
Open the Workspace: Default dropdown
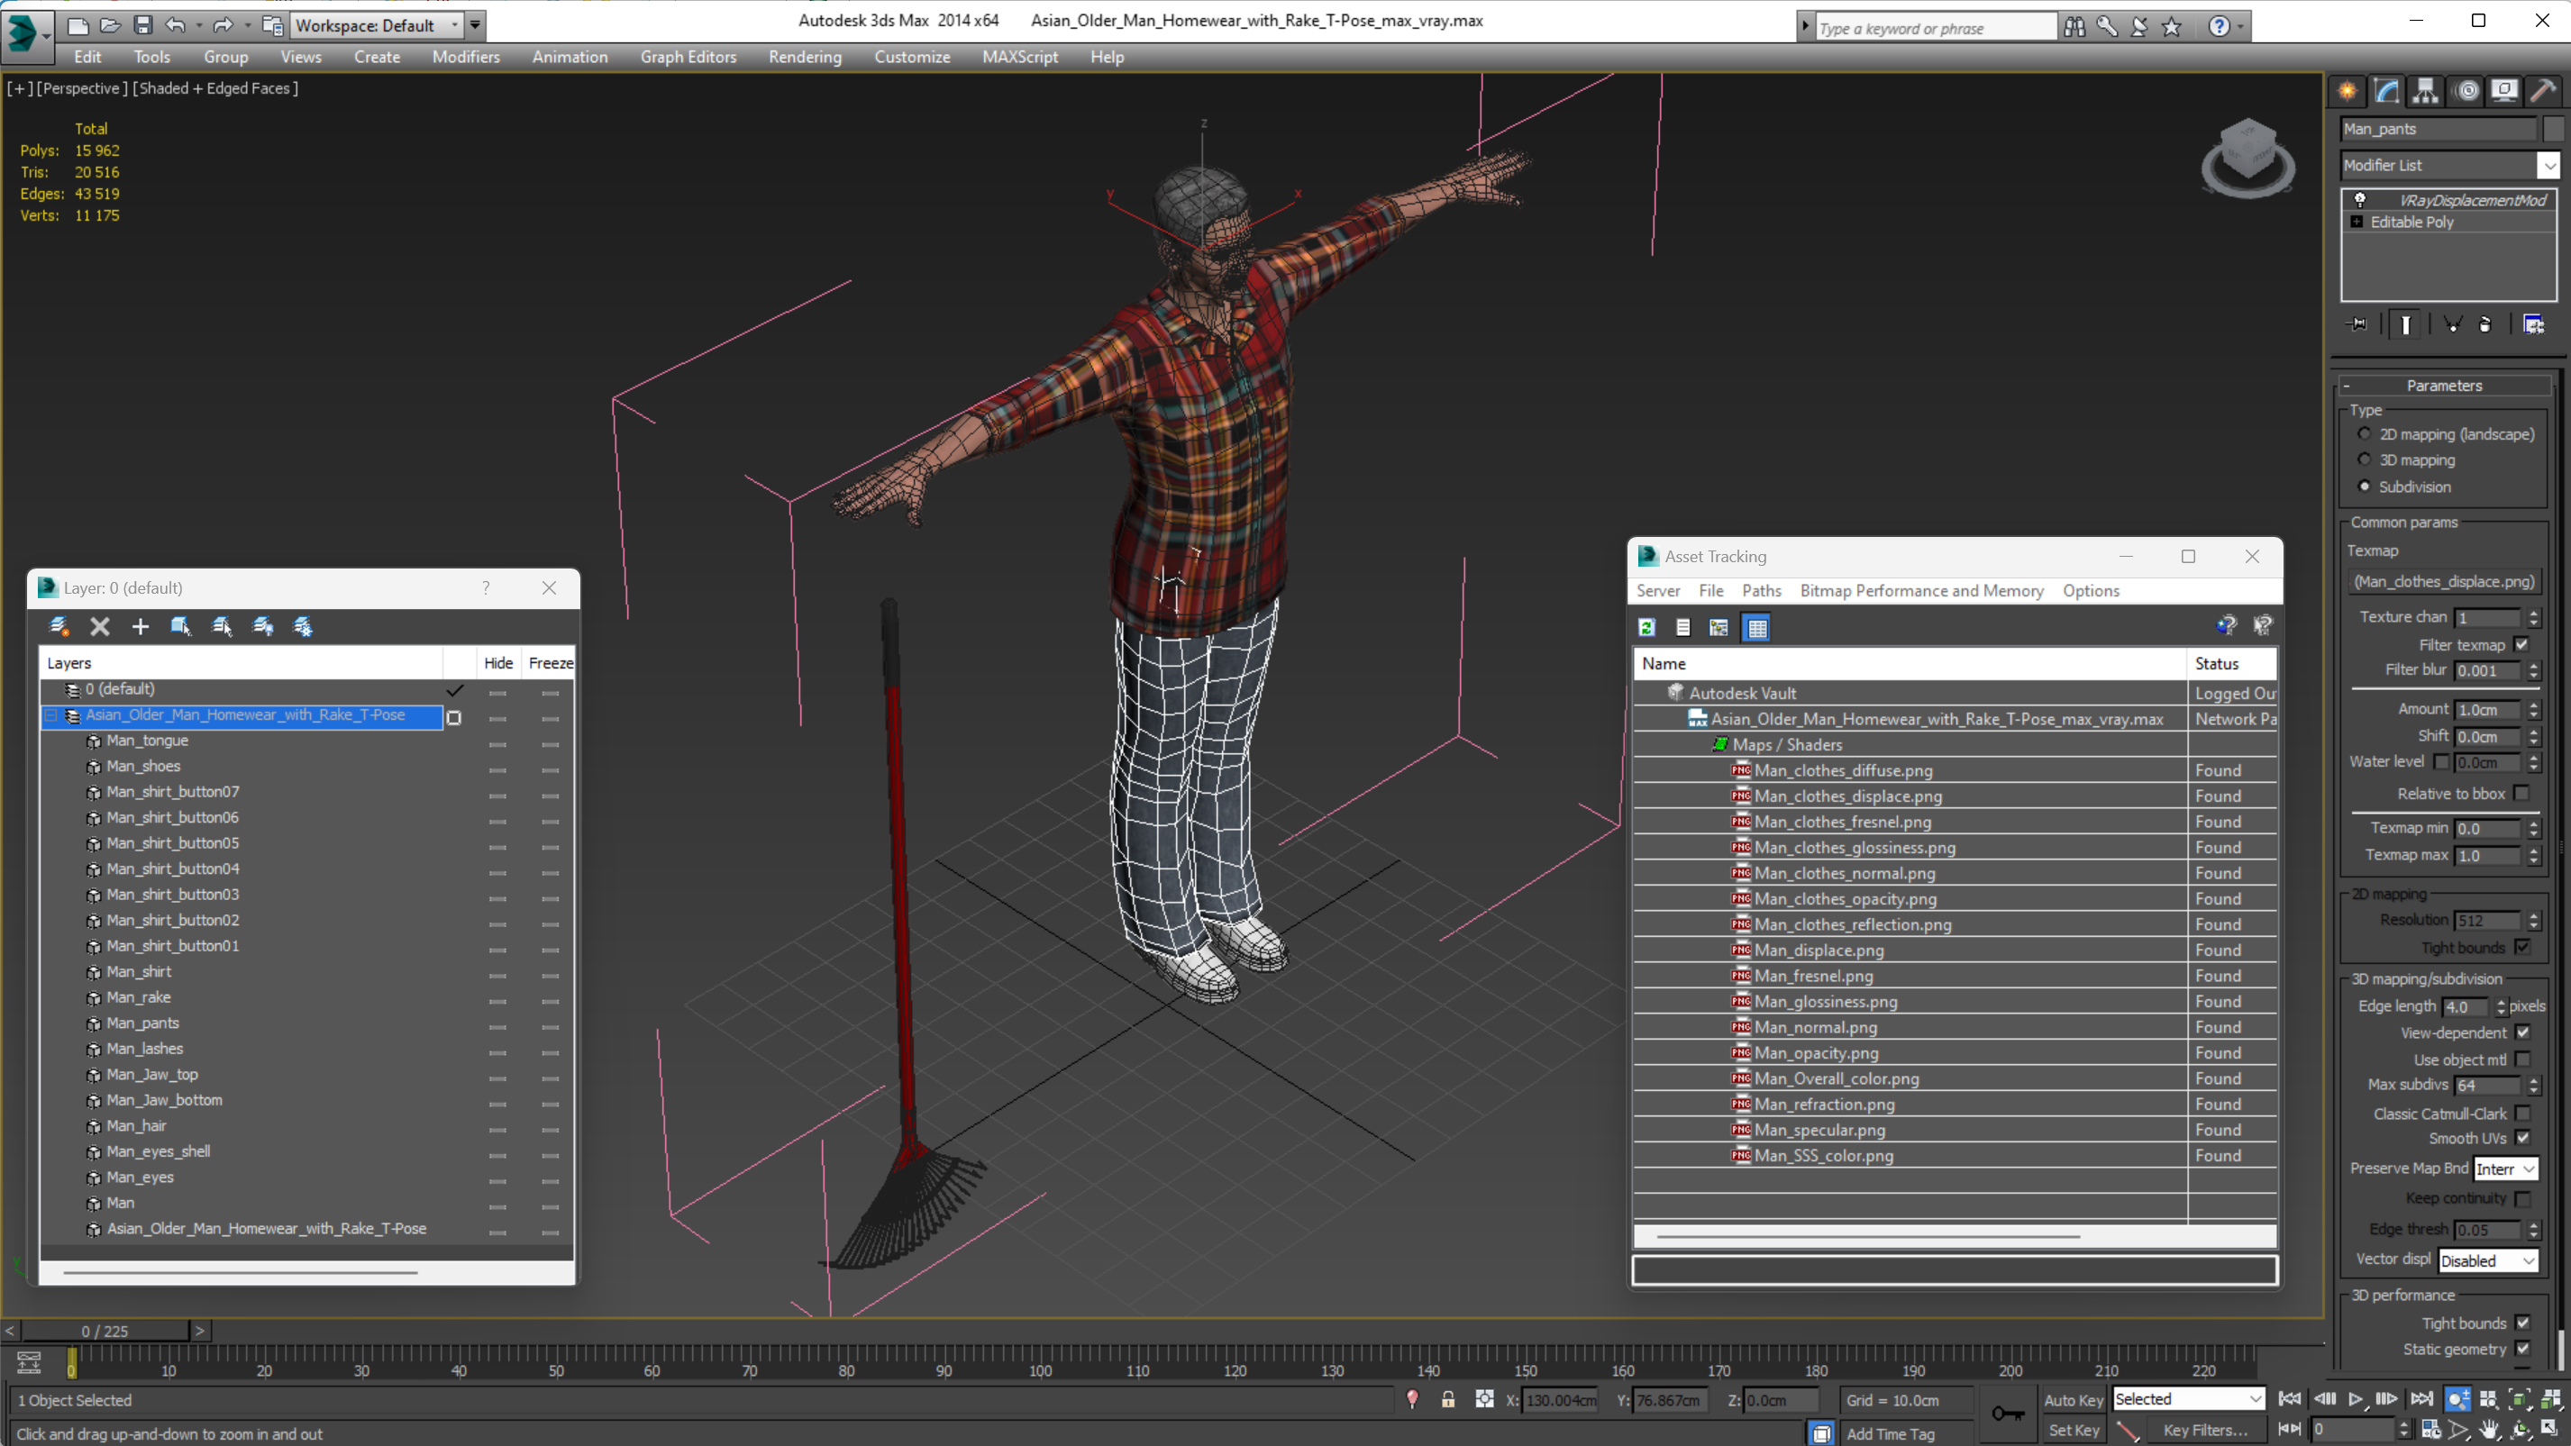click(x=377, y=25)
